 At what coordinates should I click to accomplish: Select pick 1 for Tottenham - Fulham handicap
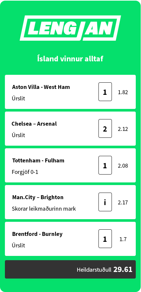tap(105, 165)
